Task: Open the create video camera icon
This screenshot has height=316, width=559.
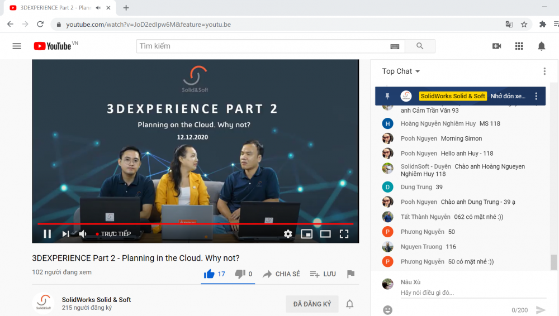Action: tap(496, 46)
